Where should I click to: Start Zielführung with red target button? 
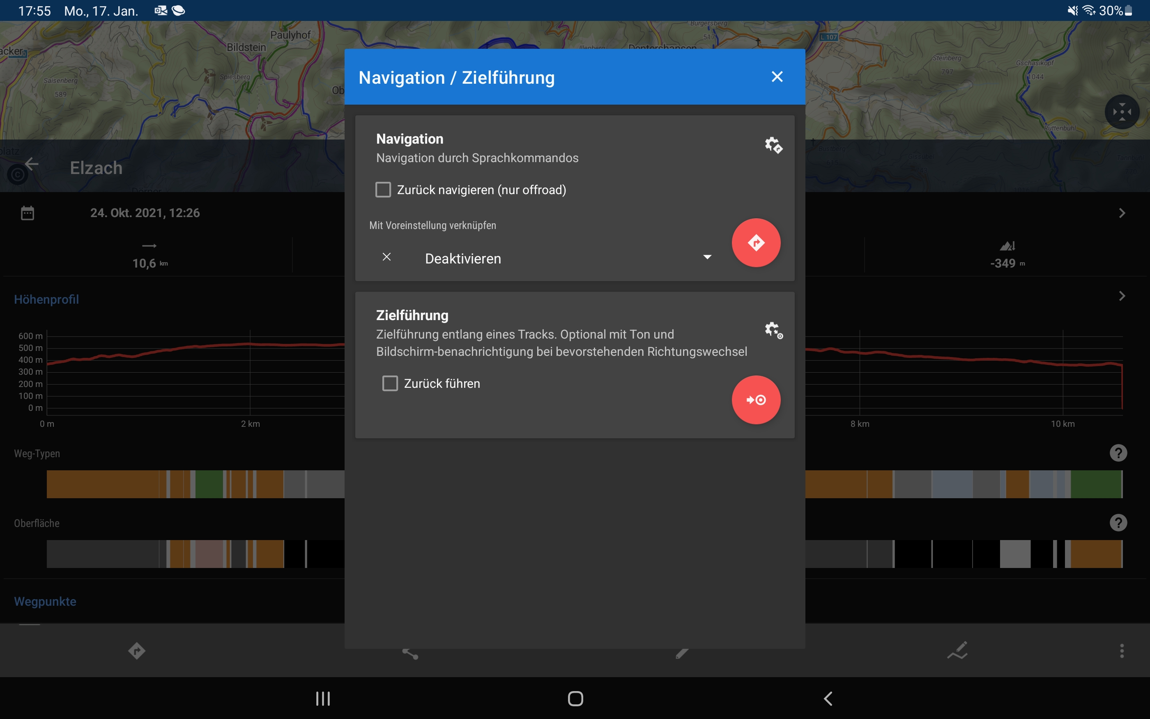pos(756,400)
